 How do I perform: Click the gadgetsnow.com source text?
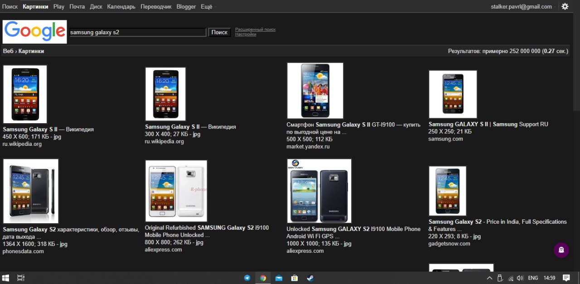[449, 244]
